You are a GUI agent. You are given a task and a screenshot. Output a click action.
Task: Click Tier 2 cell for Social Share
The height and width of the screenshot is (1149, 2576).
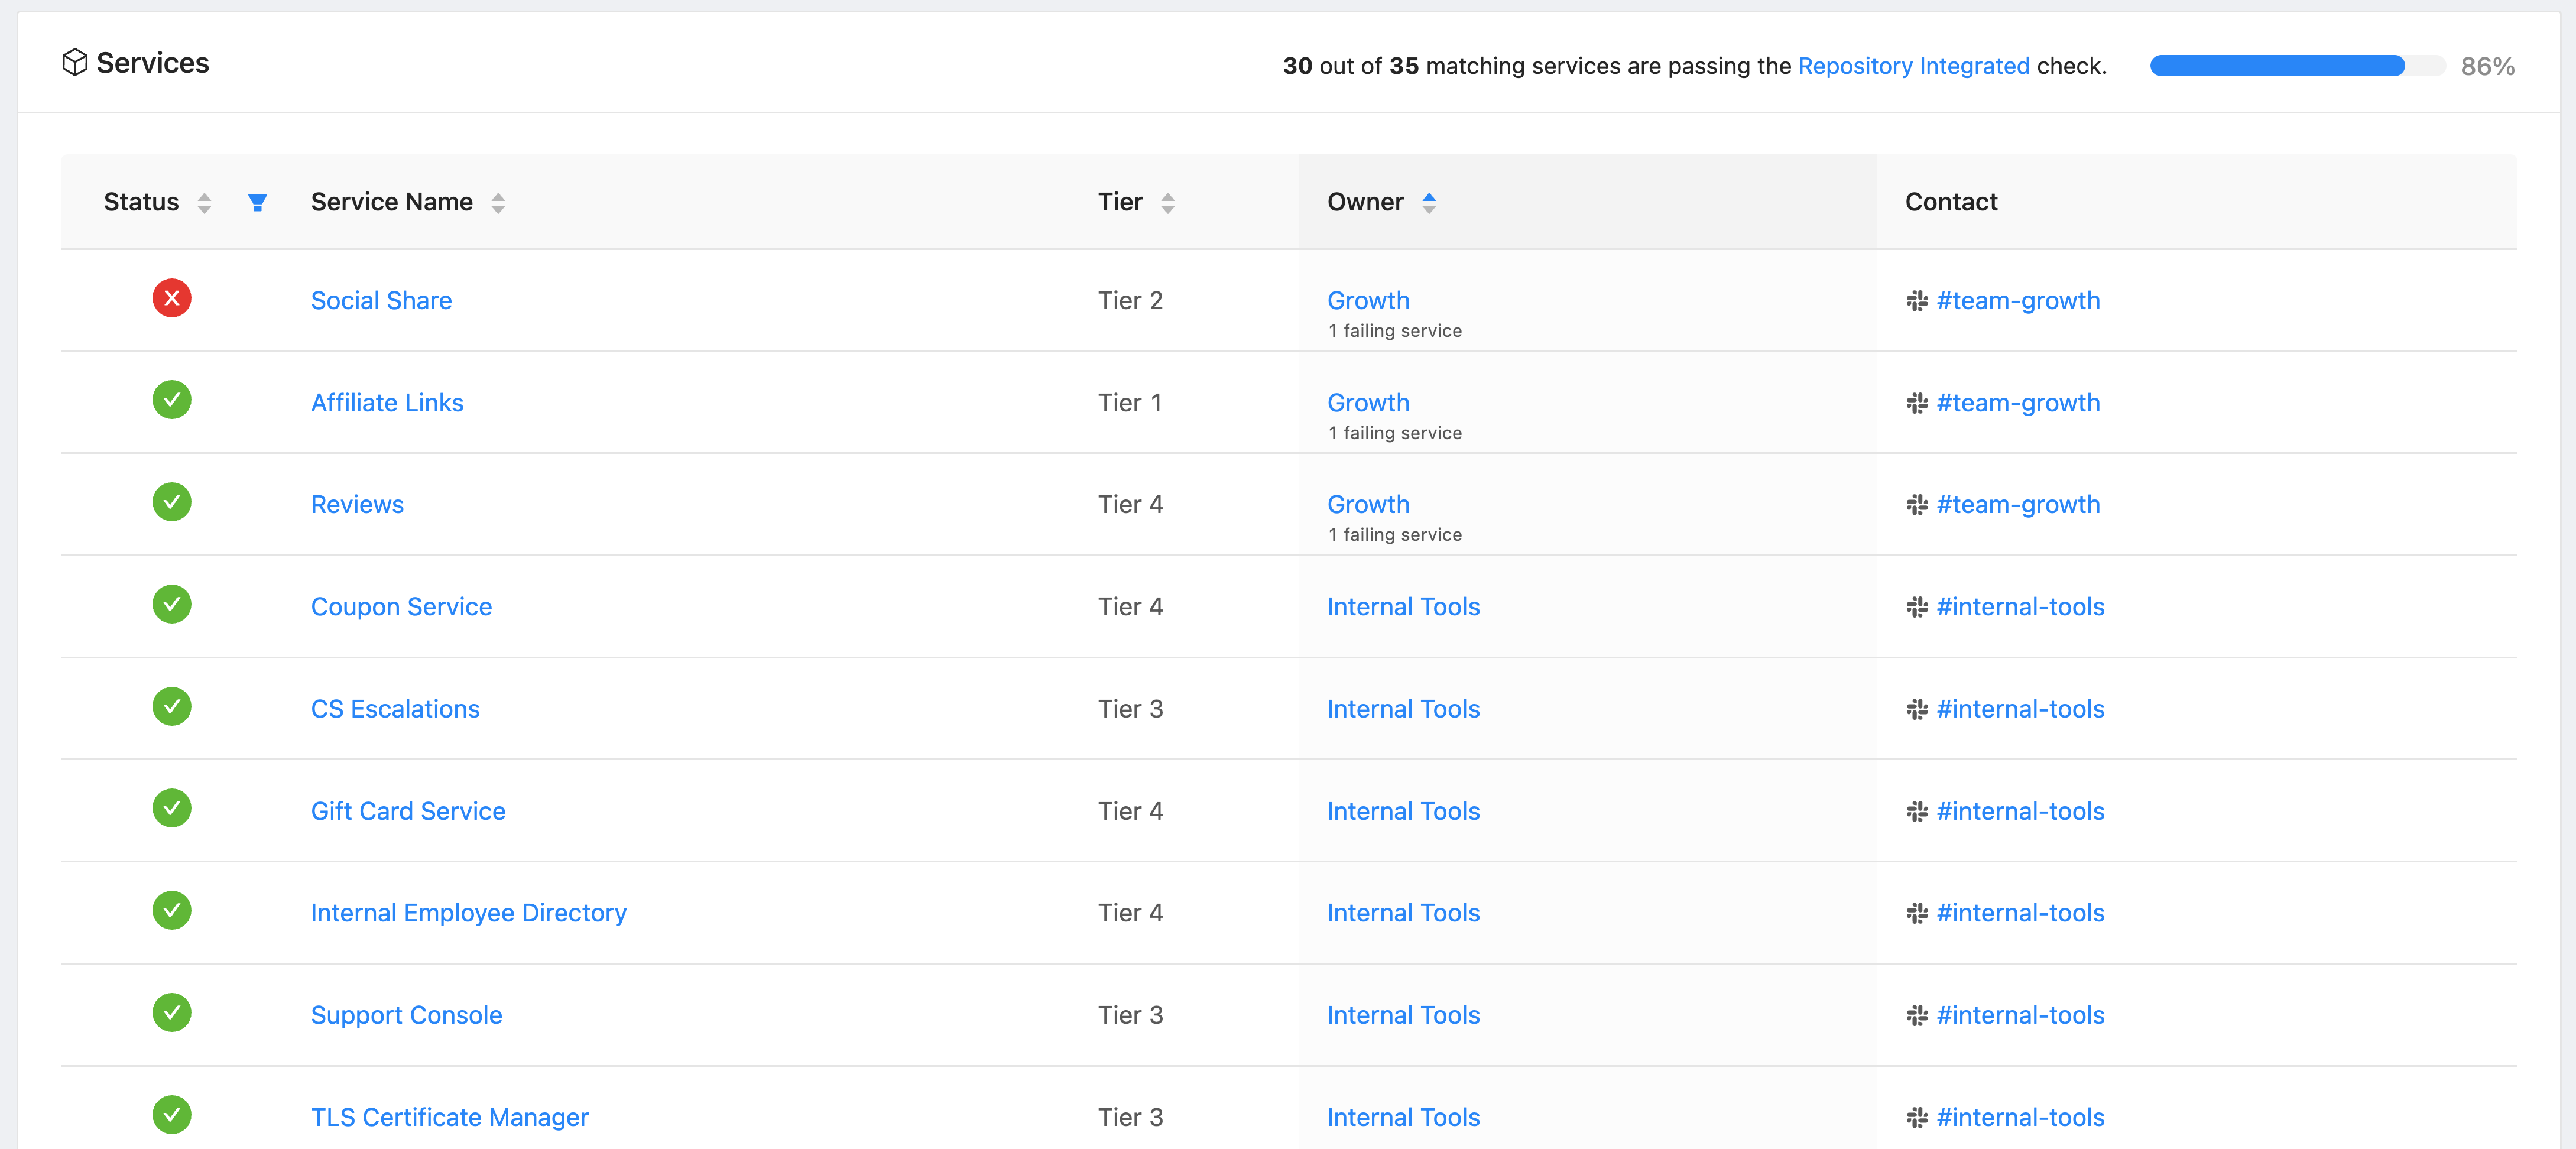tap(1130, 301)
